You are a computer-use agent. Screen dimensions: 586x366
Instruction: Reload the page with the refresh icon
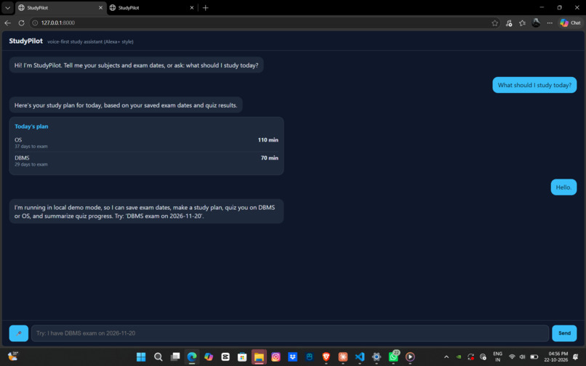coord(21,23)
